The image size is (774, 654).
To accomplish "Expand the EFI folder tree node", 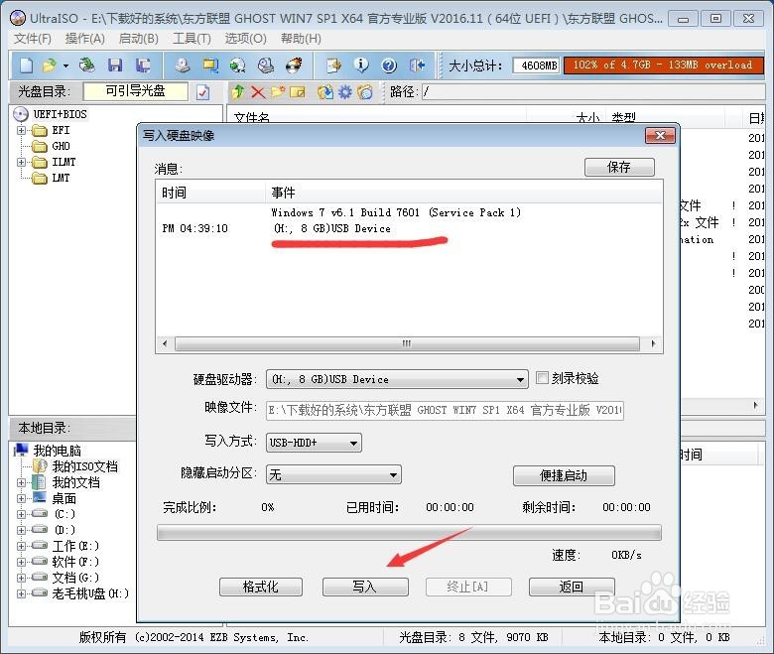I will click(x=21, y=130).
